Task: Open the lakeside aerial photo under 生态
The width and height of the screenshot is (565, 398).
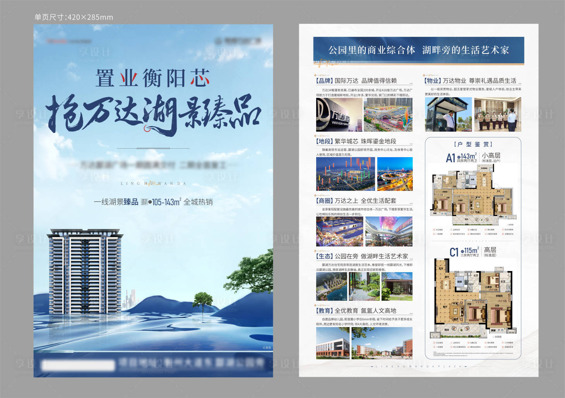Action: pyautogui.click(x=332, y=286)
